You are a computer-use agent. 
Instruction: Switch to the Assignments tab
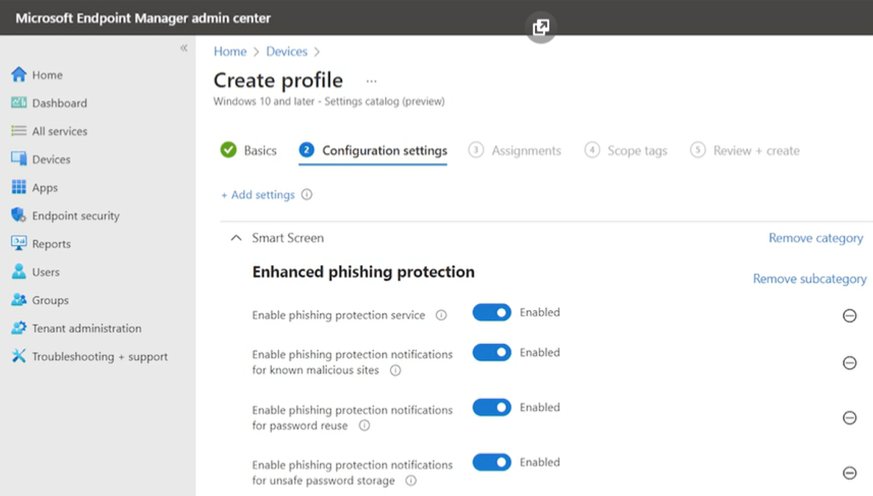click(x=514, y=151)
